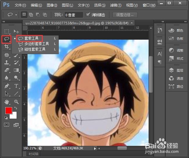The width and height of the screenshot is (189, 158).
Task: Swap foreground and background colors
Action: (x=16, y=108)
